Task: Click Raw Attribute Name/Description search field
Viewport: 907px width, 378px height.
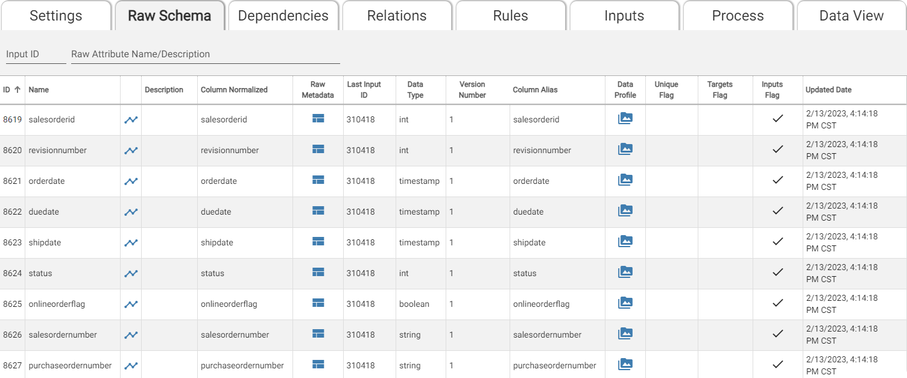Action: [x=205, y=54]
